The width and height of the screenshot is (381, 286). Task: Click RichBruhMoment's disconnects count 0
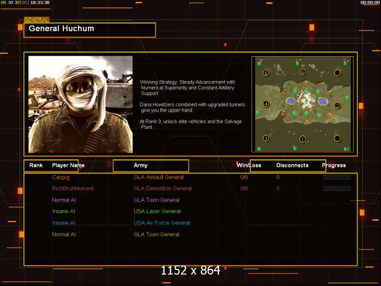278,188
